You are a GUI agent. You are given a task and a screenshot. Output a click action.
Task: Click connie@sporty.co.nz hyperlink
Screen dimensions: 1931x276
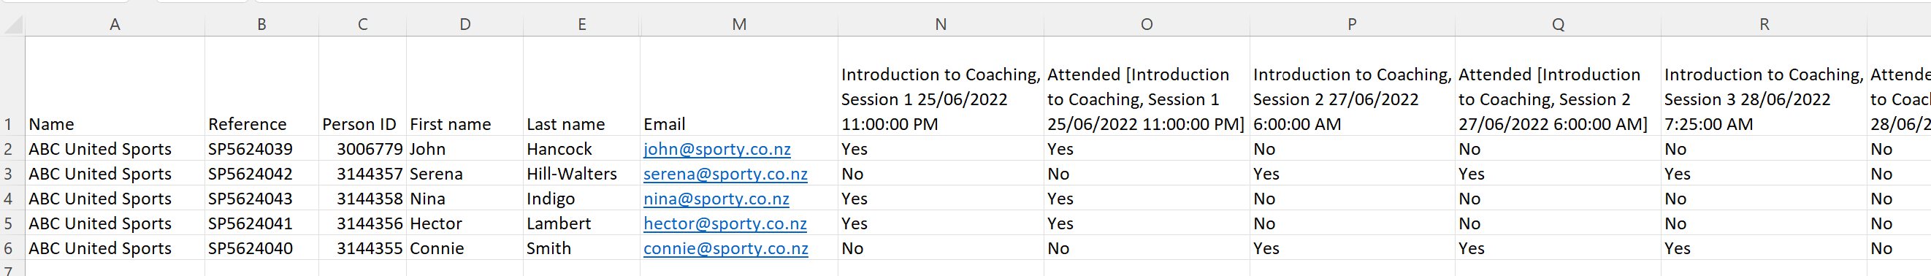(x=726, y=248)
